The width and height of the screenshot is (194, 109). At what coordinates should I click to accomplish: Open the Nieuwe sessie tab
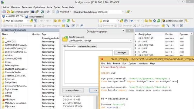click(34, 17)
